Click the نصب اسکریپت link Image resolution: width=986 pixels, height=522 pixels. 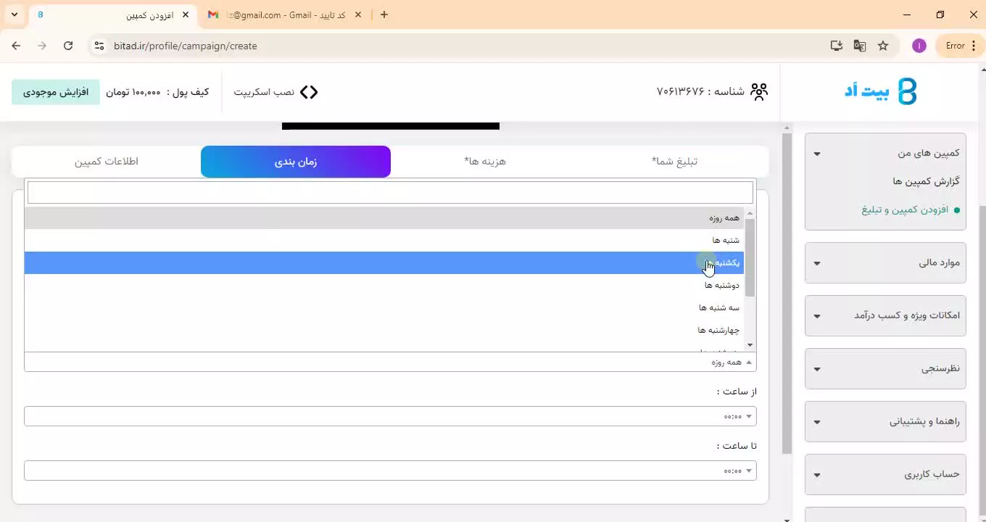tap(264, 92)
